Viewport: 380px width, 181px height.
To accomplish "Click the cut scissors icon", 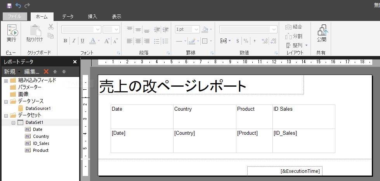I will click(50, 27).
